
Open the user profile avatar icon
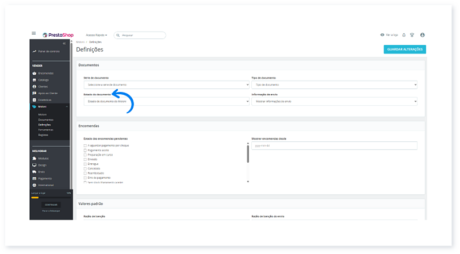click(x=423, y=34)
